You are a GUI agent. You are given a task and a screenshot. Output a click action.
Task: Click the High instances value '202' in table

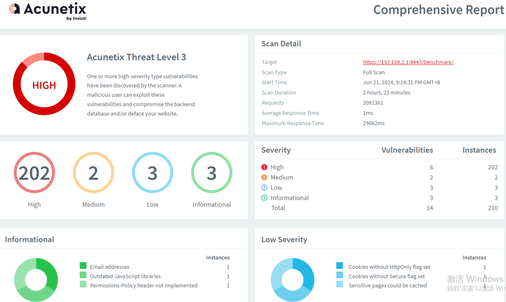(492, 167)
